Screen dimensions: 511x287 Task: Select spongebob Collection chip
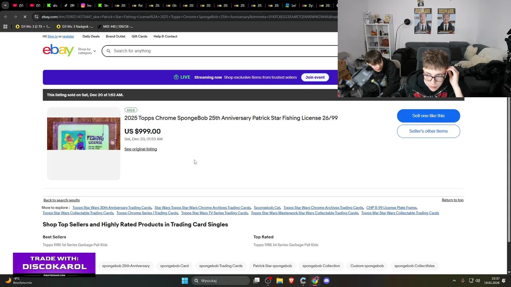click(321, 266)
